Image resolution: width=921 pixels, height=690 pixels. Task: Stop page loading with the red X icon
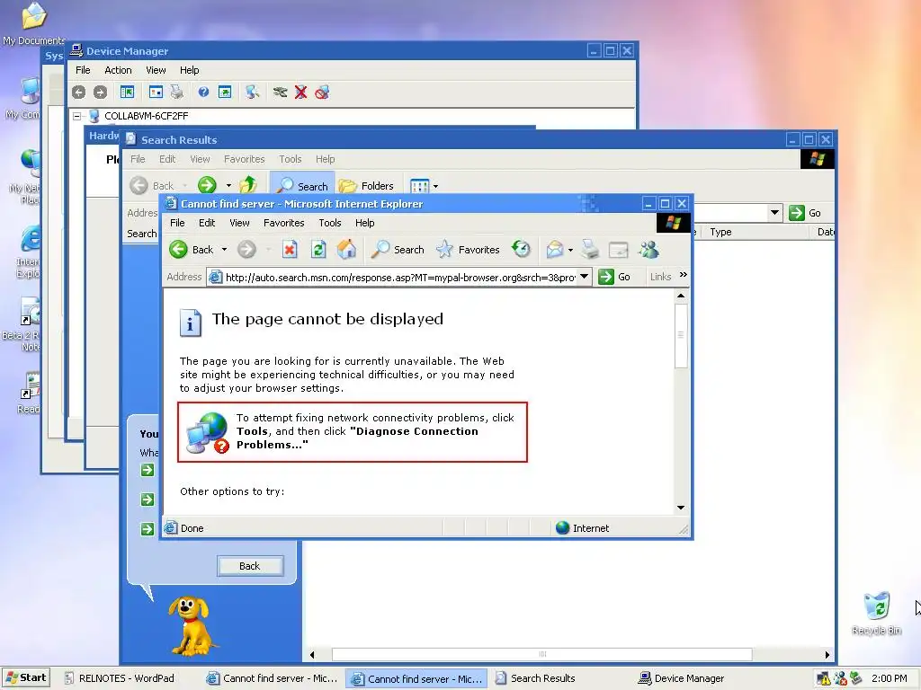290,250
